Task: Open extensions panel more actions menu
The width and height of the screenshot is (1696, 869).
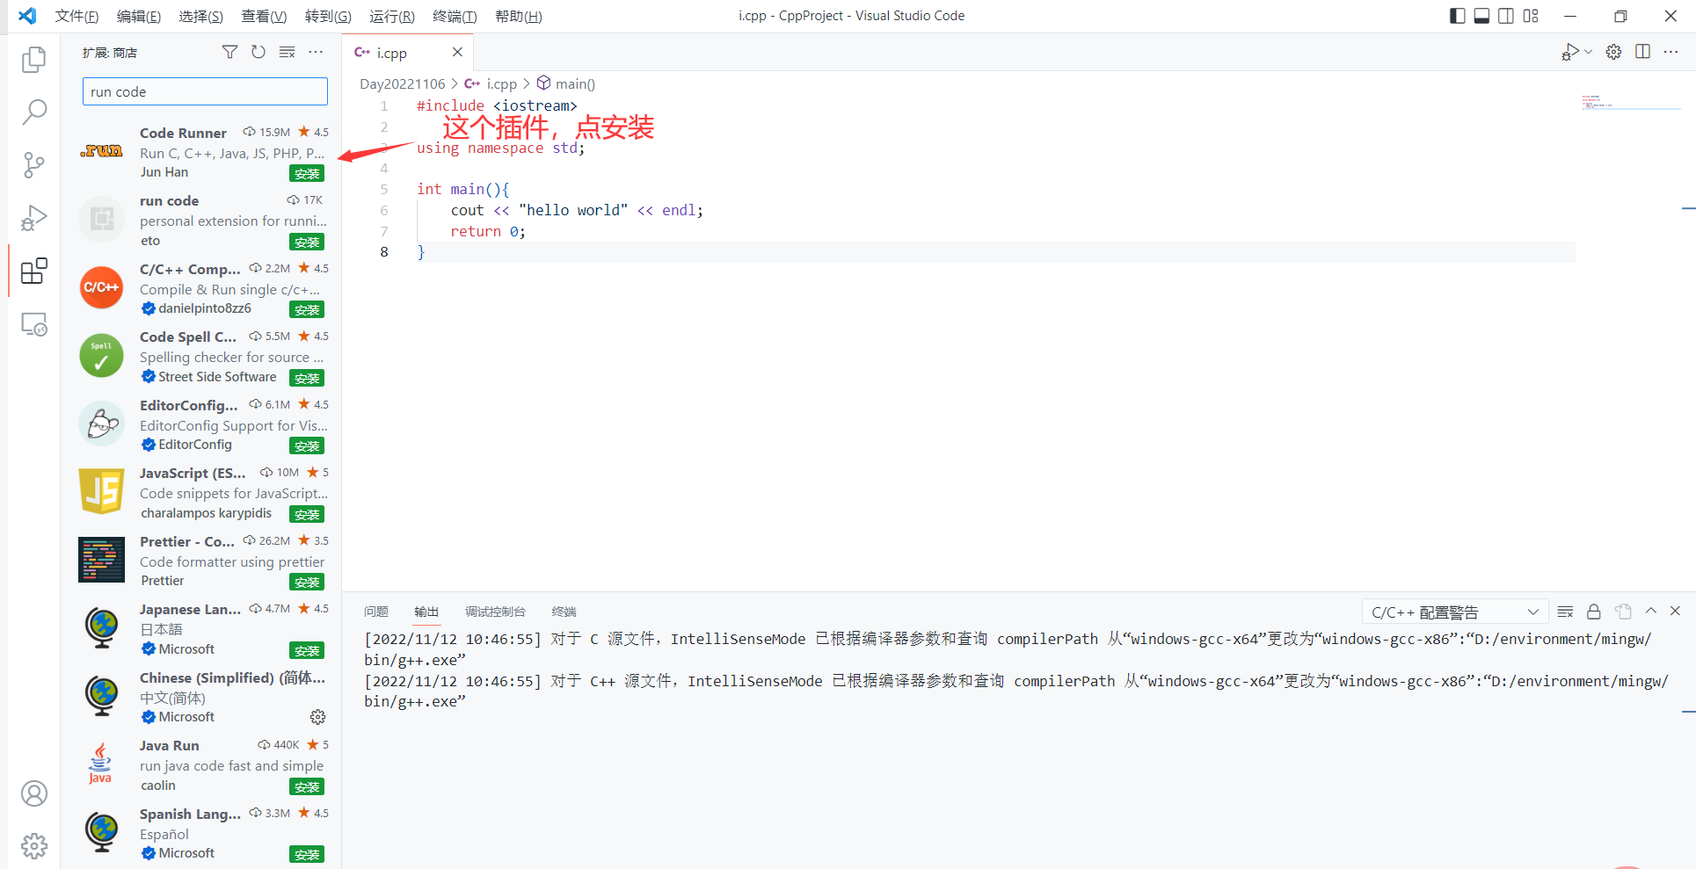Action: (316, 52)
